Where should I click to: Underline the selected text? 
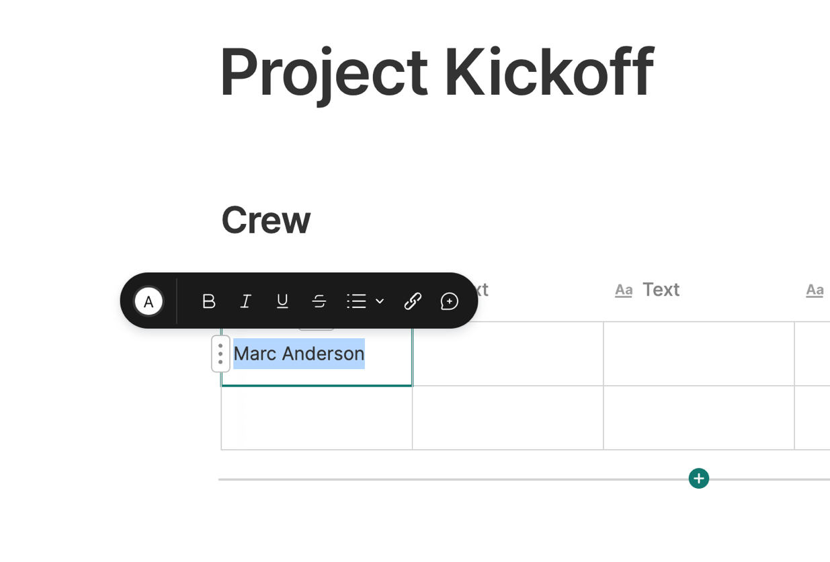point(282,301)
